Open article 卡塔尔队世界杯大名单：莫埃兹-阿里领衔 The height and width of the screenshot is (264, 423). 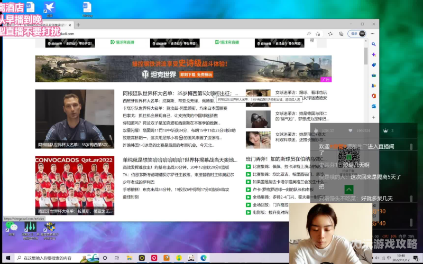click(175, 108)
